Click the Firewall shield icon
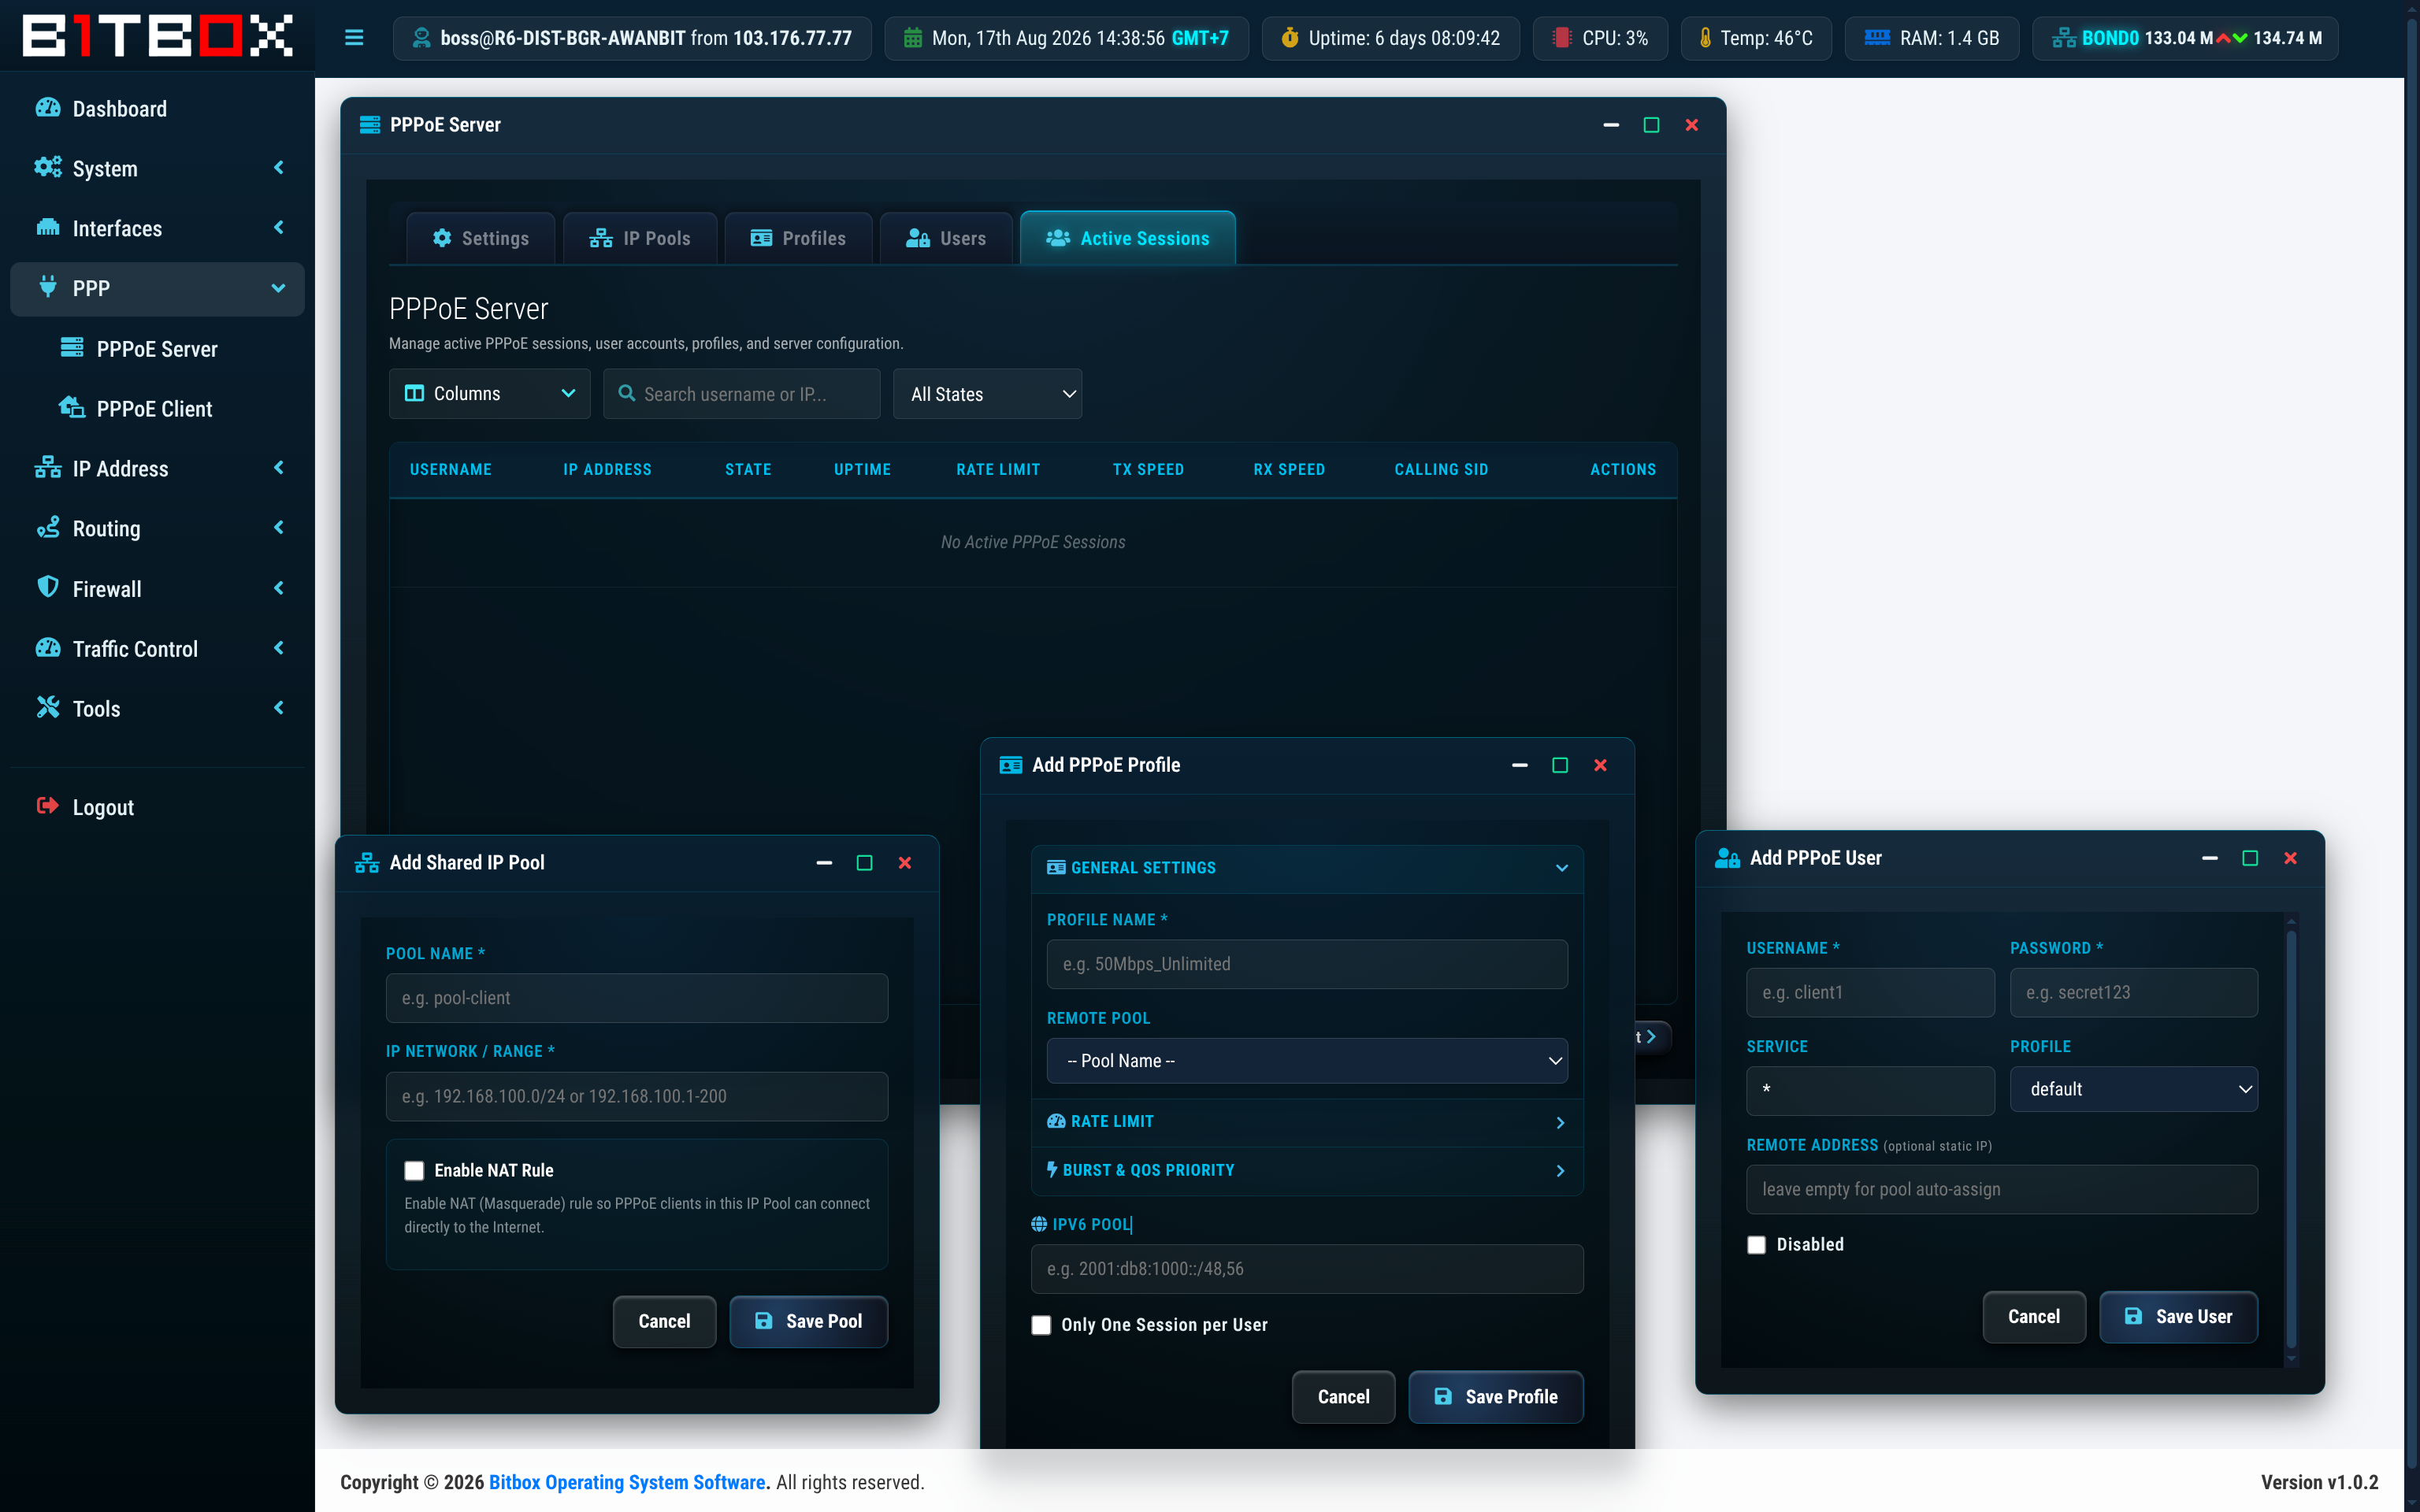Image resolution: width=2420 pixels, height=1512 pixels. tap(48, 588)
